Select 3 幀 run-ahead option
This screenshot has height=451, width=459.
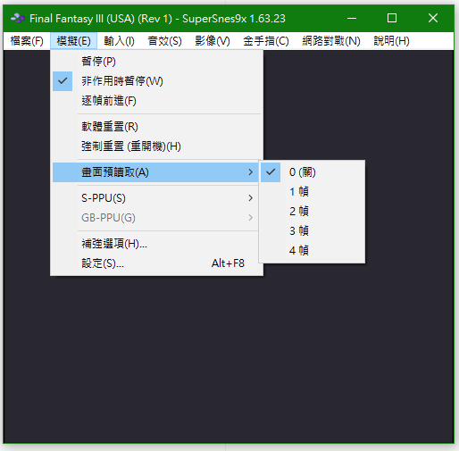pos(312,231)
